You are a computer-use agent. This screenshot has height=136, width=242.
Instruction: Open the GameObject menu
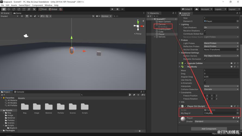click(24, 5)
